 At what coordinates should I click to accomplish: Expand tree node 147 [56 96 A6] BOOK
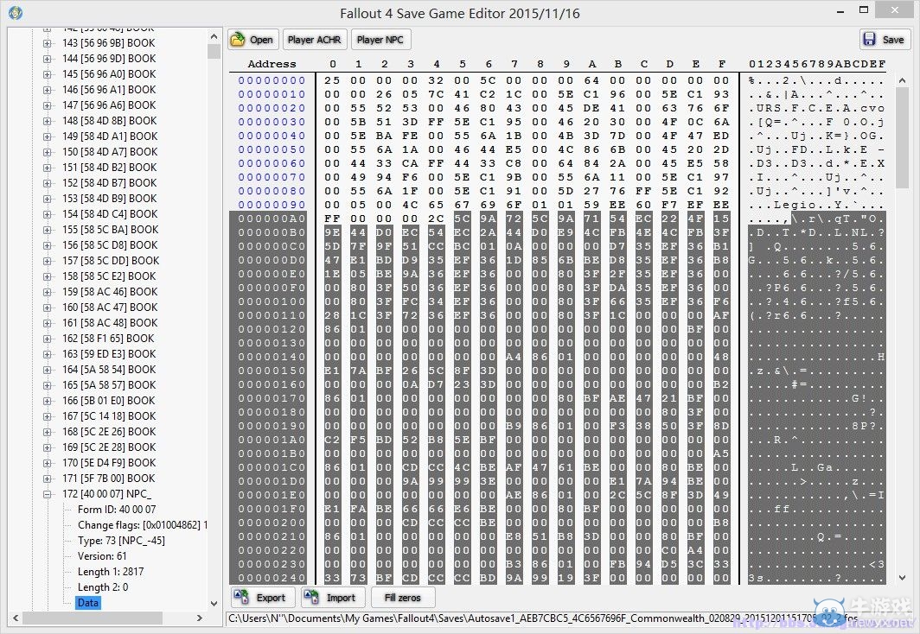point(47,105)
